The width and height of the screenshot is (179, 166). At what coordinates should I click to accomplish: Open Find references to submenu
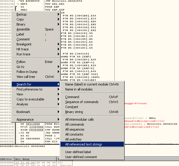[29, 89]
